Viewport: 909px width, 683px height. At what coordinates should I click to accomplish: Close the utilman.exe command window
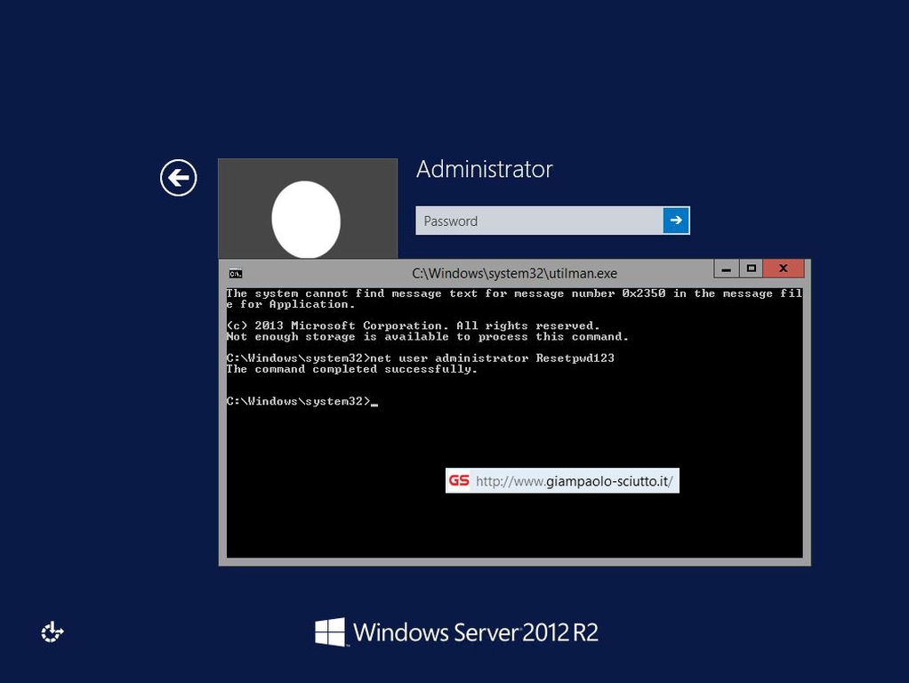pyautogui.click(x=784, y=269)
